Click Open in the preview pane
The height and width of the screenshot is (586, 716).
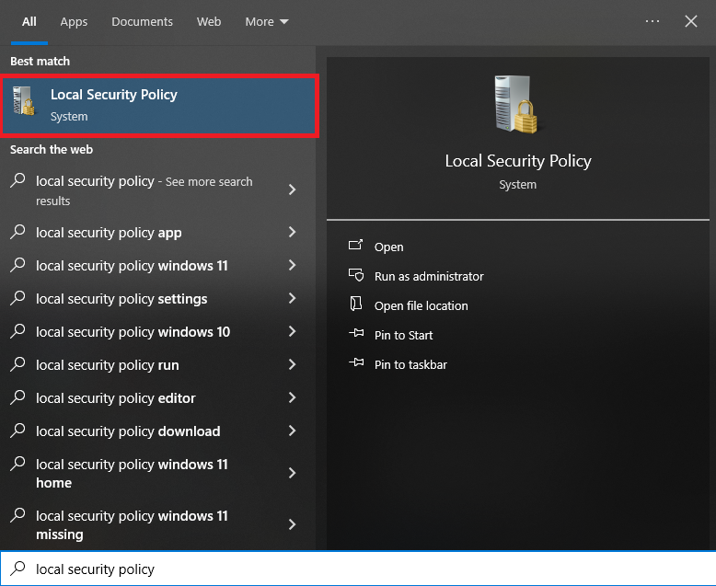click(388, 247)
